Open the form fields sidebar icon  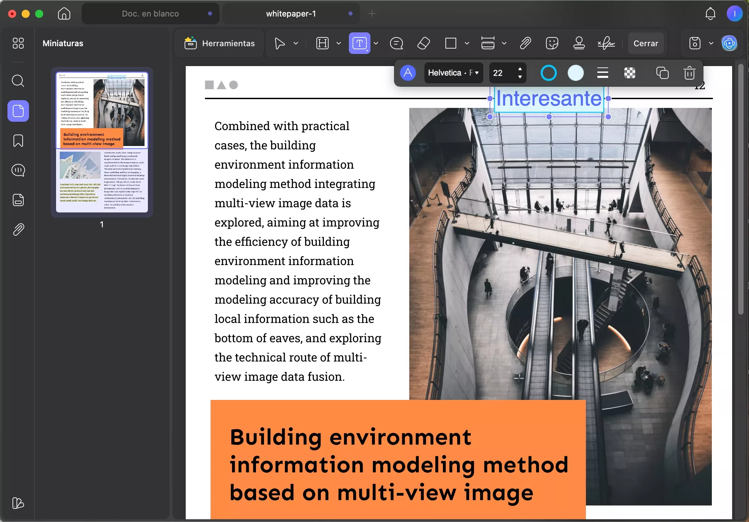point(18,200)
